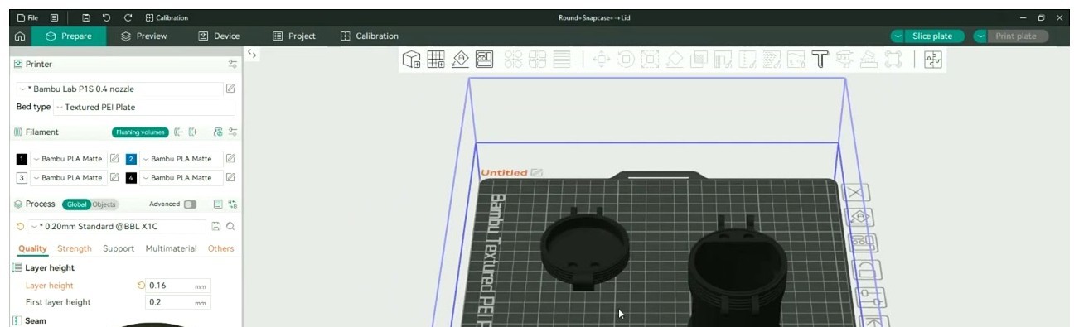Click the compare presets icon in Process header
This screenshot has height=327, width=1079.
point(233,204)
